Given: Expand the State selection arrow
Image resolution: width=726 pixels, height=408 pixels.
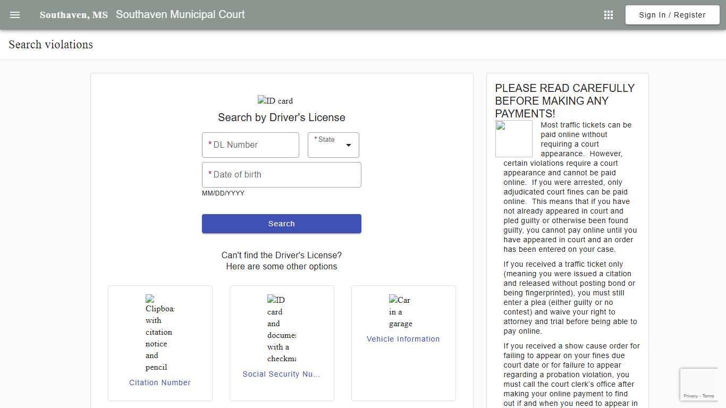Looking at the screenshot, I should pyautogui.click(x=349, y=144).
